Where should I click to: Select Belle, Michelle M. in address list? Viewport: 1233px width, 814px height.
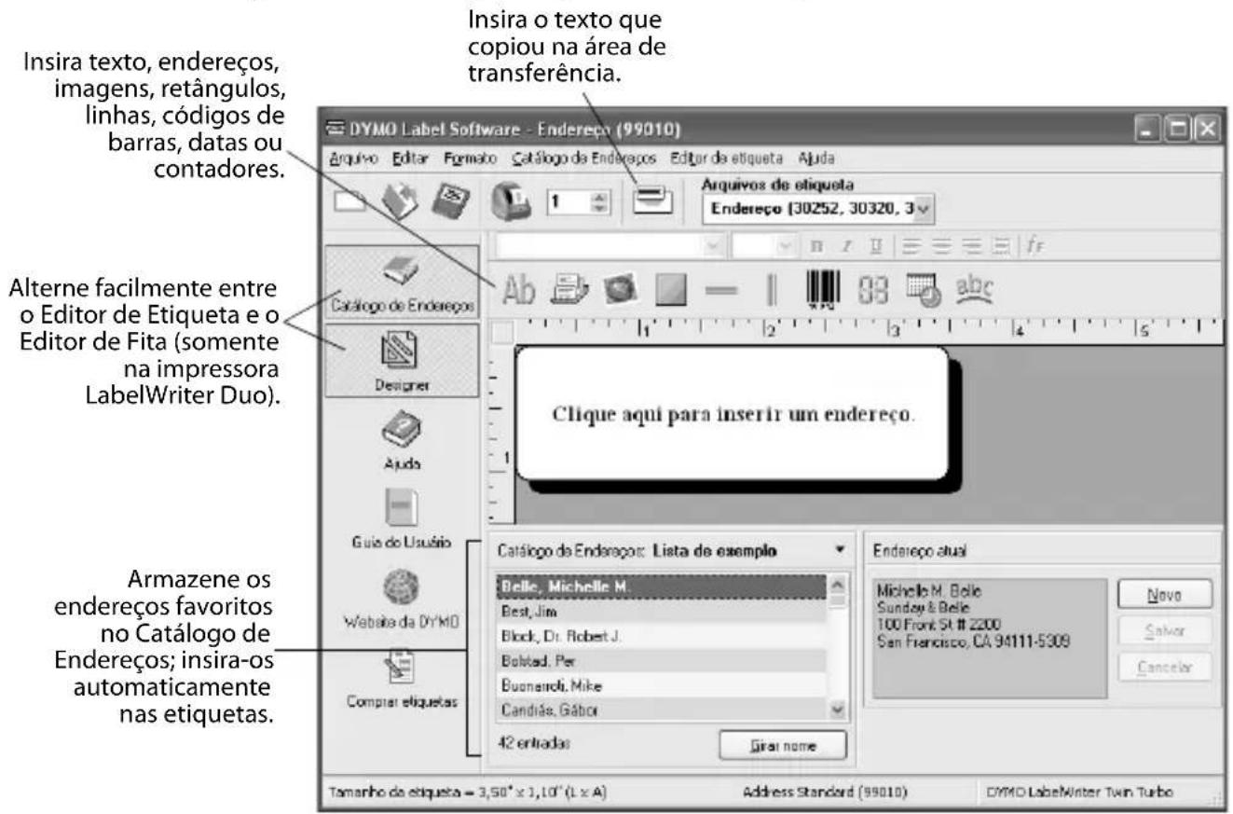coord(660,587)
